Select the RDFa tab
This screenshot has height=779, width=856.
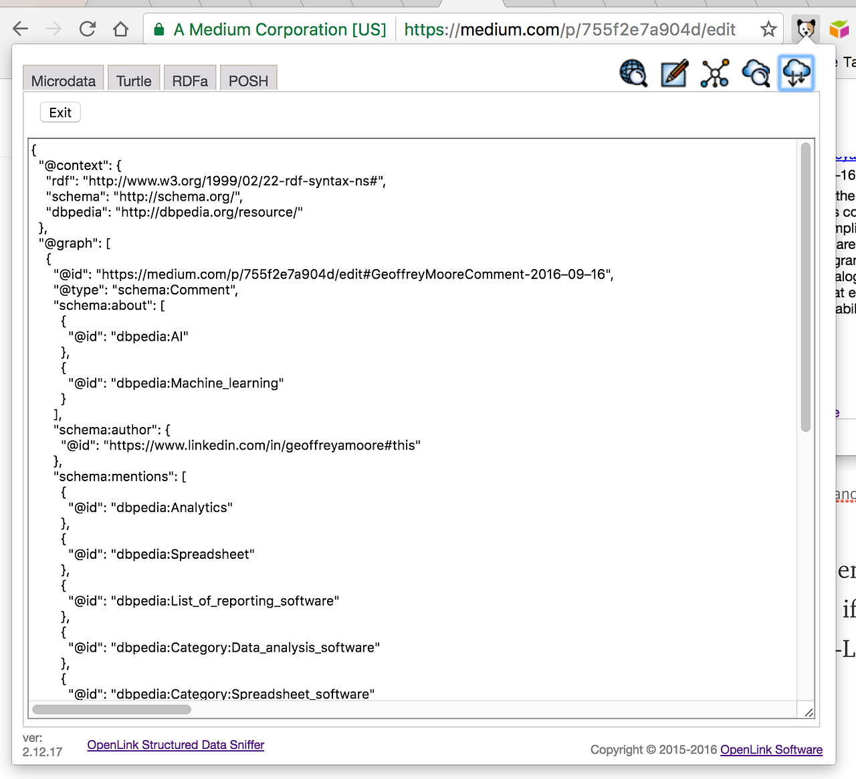click(x=190, y=80)
